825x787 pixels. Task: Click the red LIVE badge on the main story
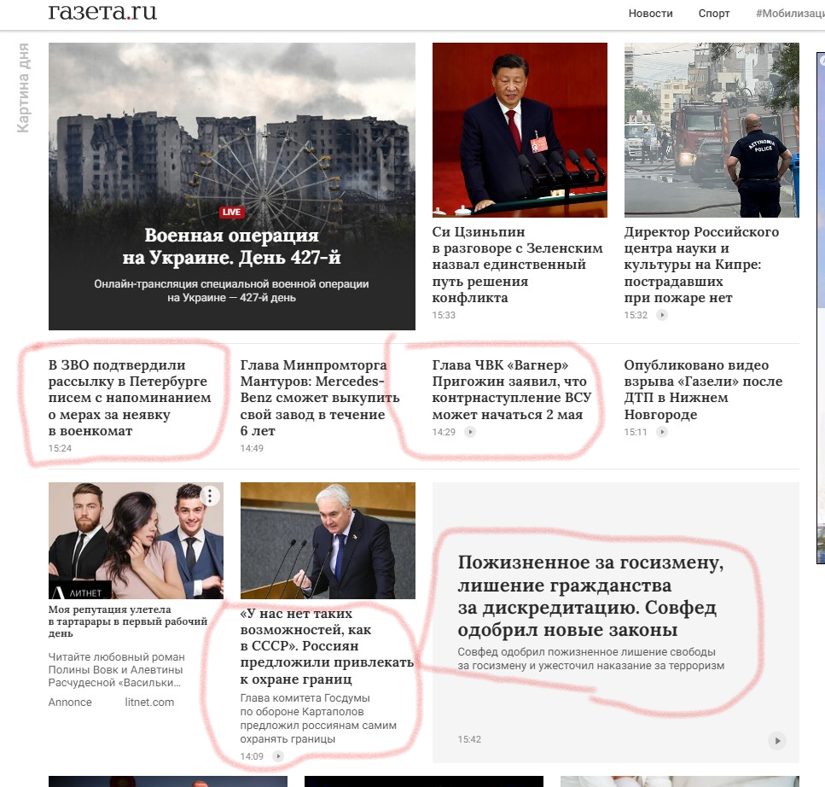[231, 213]
